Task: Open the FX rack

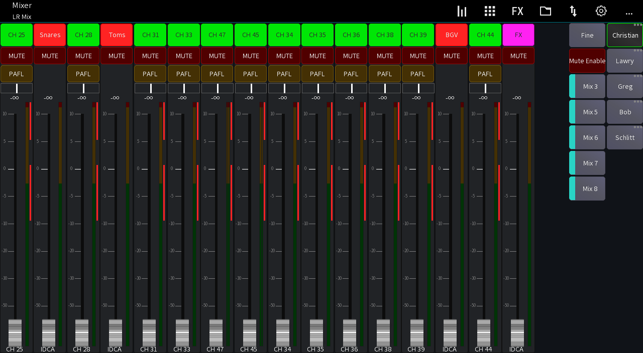Action: [x=517, y=11]
